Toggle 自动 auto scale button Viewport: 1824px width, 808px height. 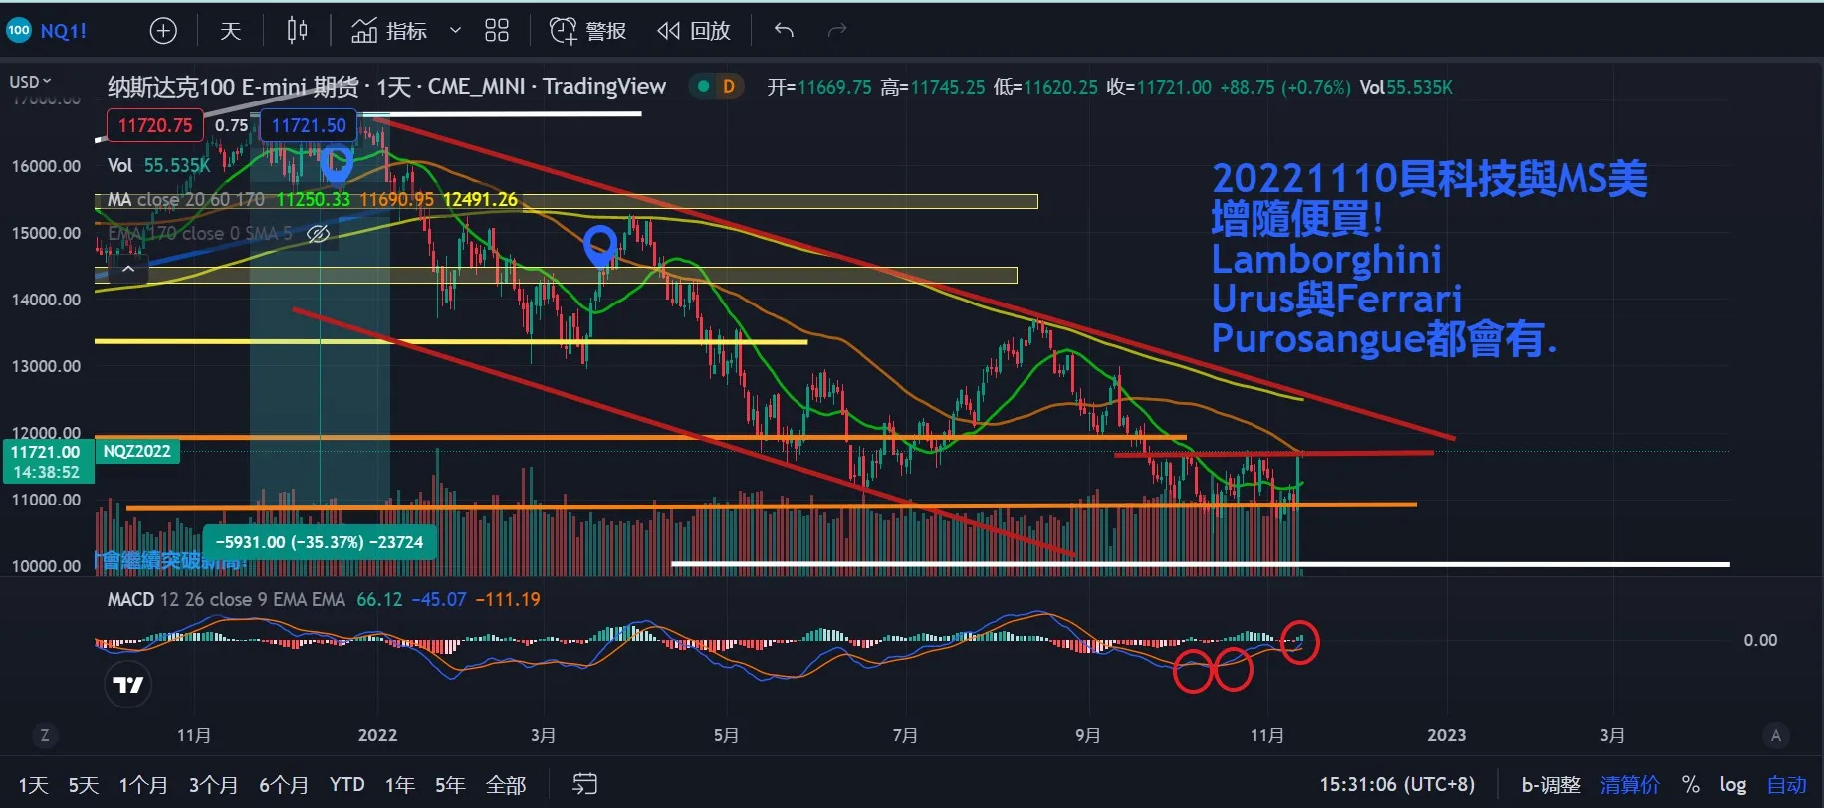click(x=1787, y=785)
